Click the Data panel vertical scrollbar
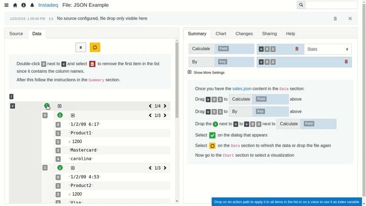This screenshot has height=206, width=366. pos(177,80)
